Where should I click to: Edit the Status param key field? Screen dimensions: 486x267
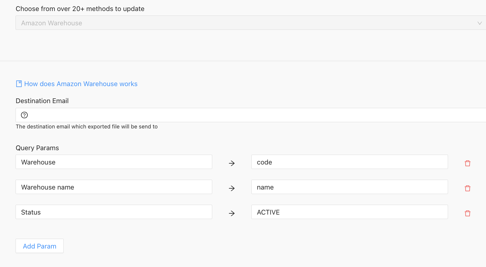coord(114,212)
